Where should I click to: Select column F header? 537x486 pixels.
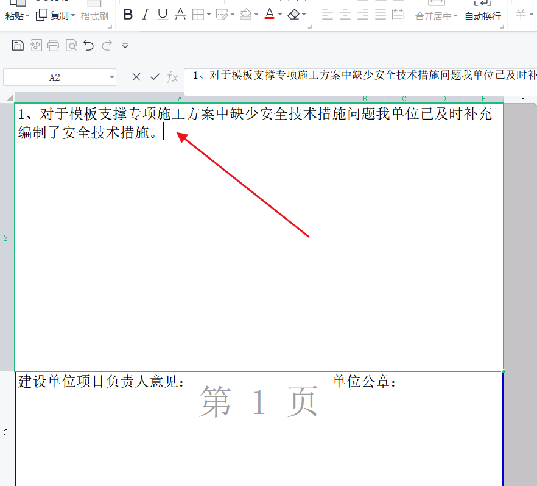click(522, 99)
